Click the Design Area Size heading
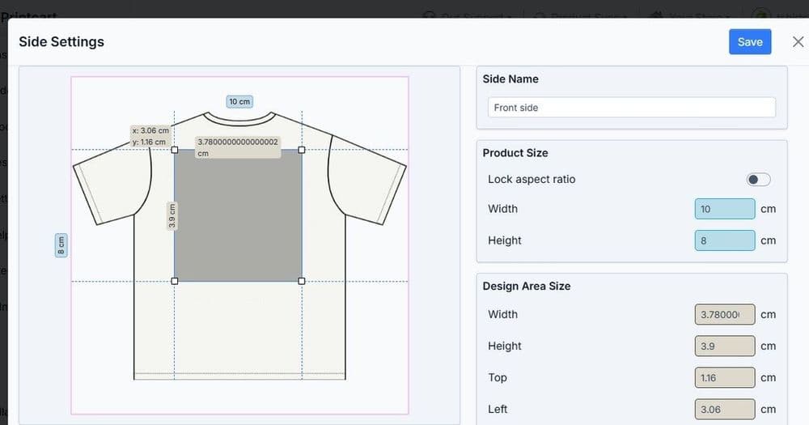 [527, 286]
